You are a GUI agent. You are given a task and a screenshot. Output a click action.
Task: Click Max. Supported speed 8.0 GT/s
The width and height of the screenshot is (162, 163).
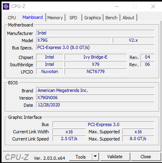tap(138, 139)
